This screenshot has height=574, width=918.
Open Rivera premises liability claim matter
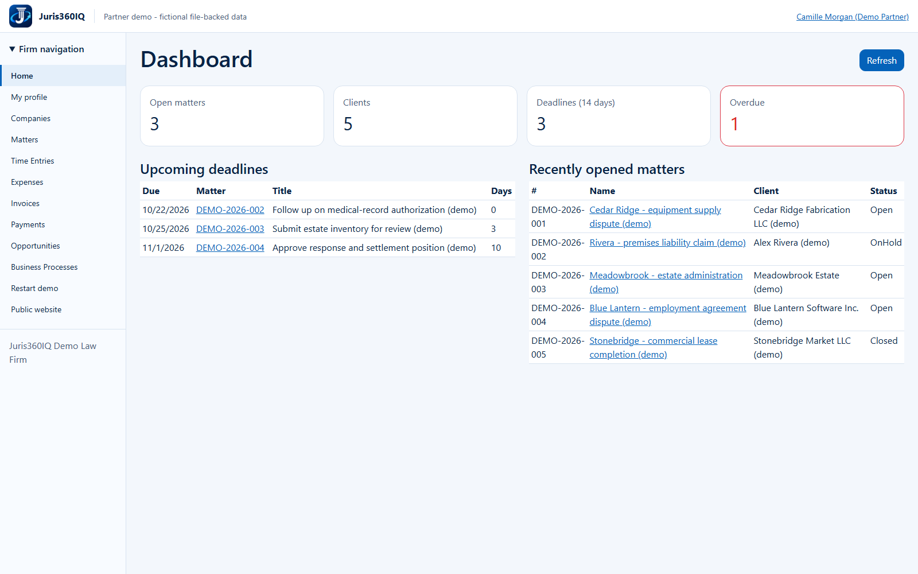(667, 243)
